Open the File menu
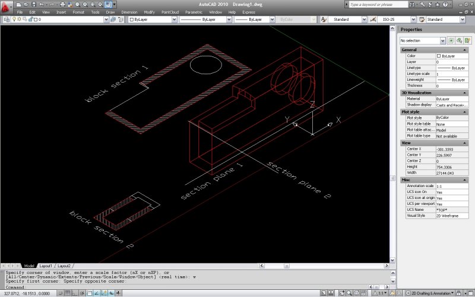 (20, 12)
